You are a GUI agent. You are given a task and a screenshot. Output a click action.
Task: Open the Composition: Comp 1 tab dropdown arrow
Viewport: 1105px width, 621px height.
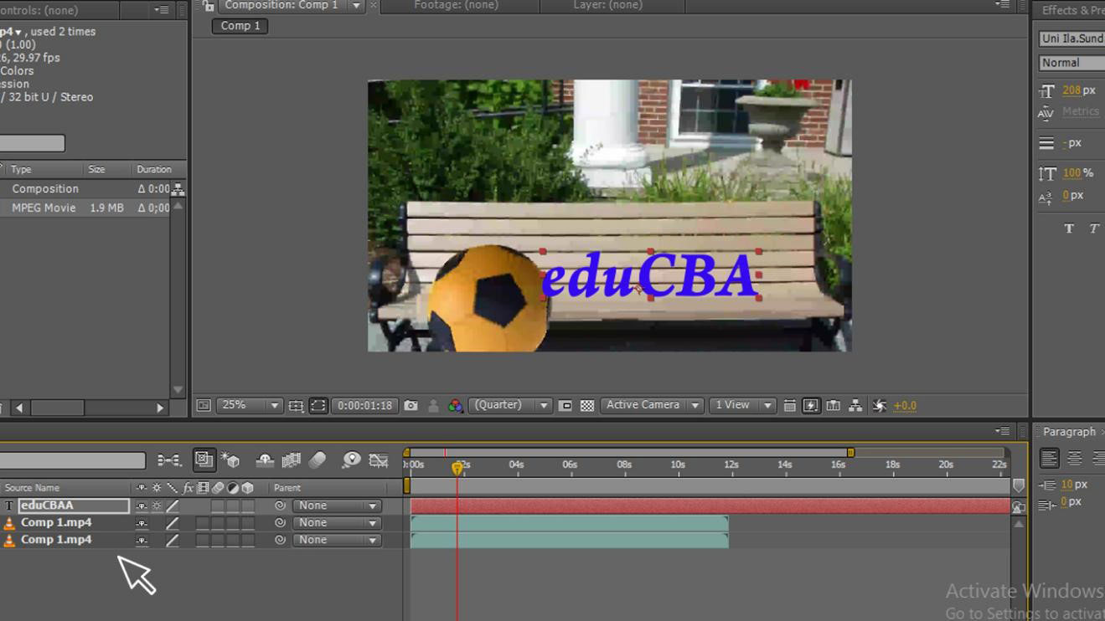point(356,6)
